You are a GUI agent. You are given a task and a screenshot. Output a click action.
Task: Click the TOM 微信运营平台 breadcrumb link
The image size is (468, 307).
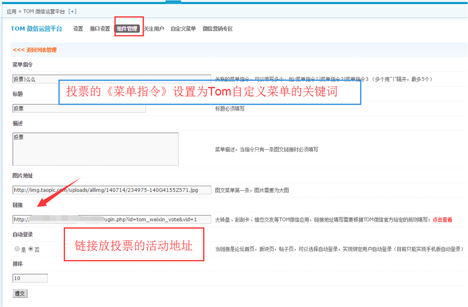(x=44, y=12)
